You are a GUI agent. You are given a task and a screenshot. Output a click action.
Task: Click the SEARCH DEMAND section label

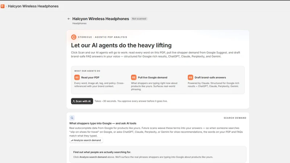pos(235,118)
